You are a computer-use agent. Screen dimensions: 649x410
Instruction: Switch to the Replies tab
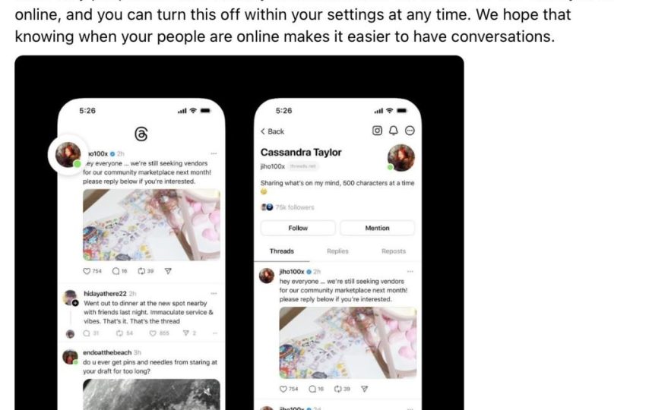click(337, 251)
